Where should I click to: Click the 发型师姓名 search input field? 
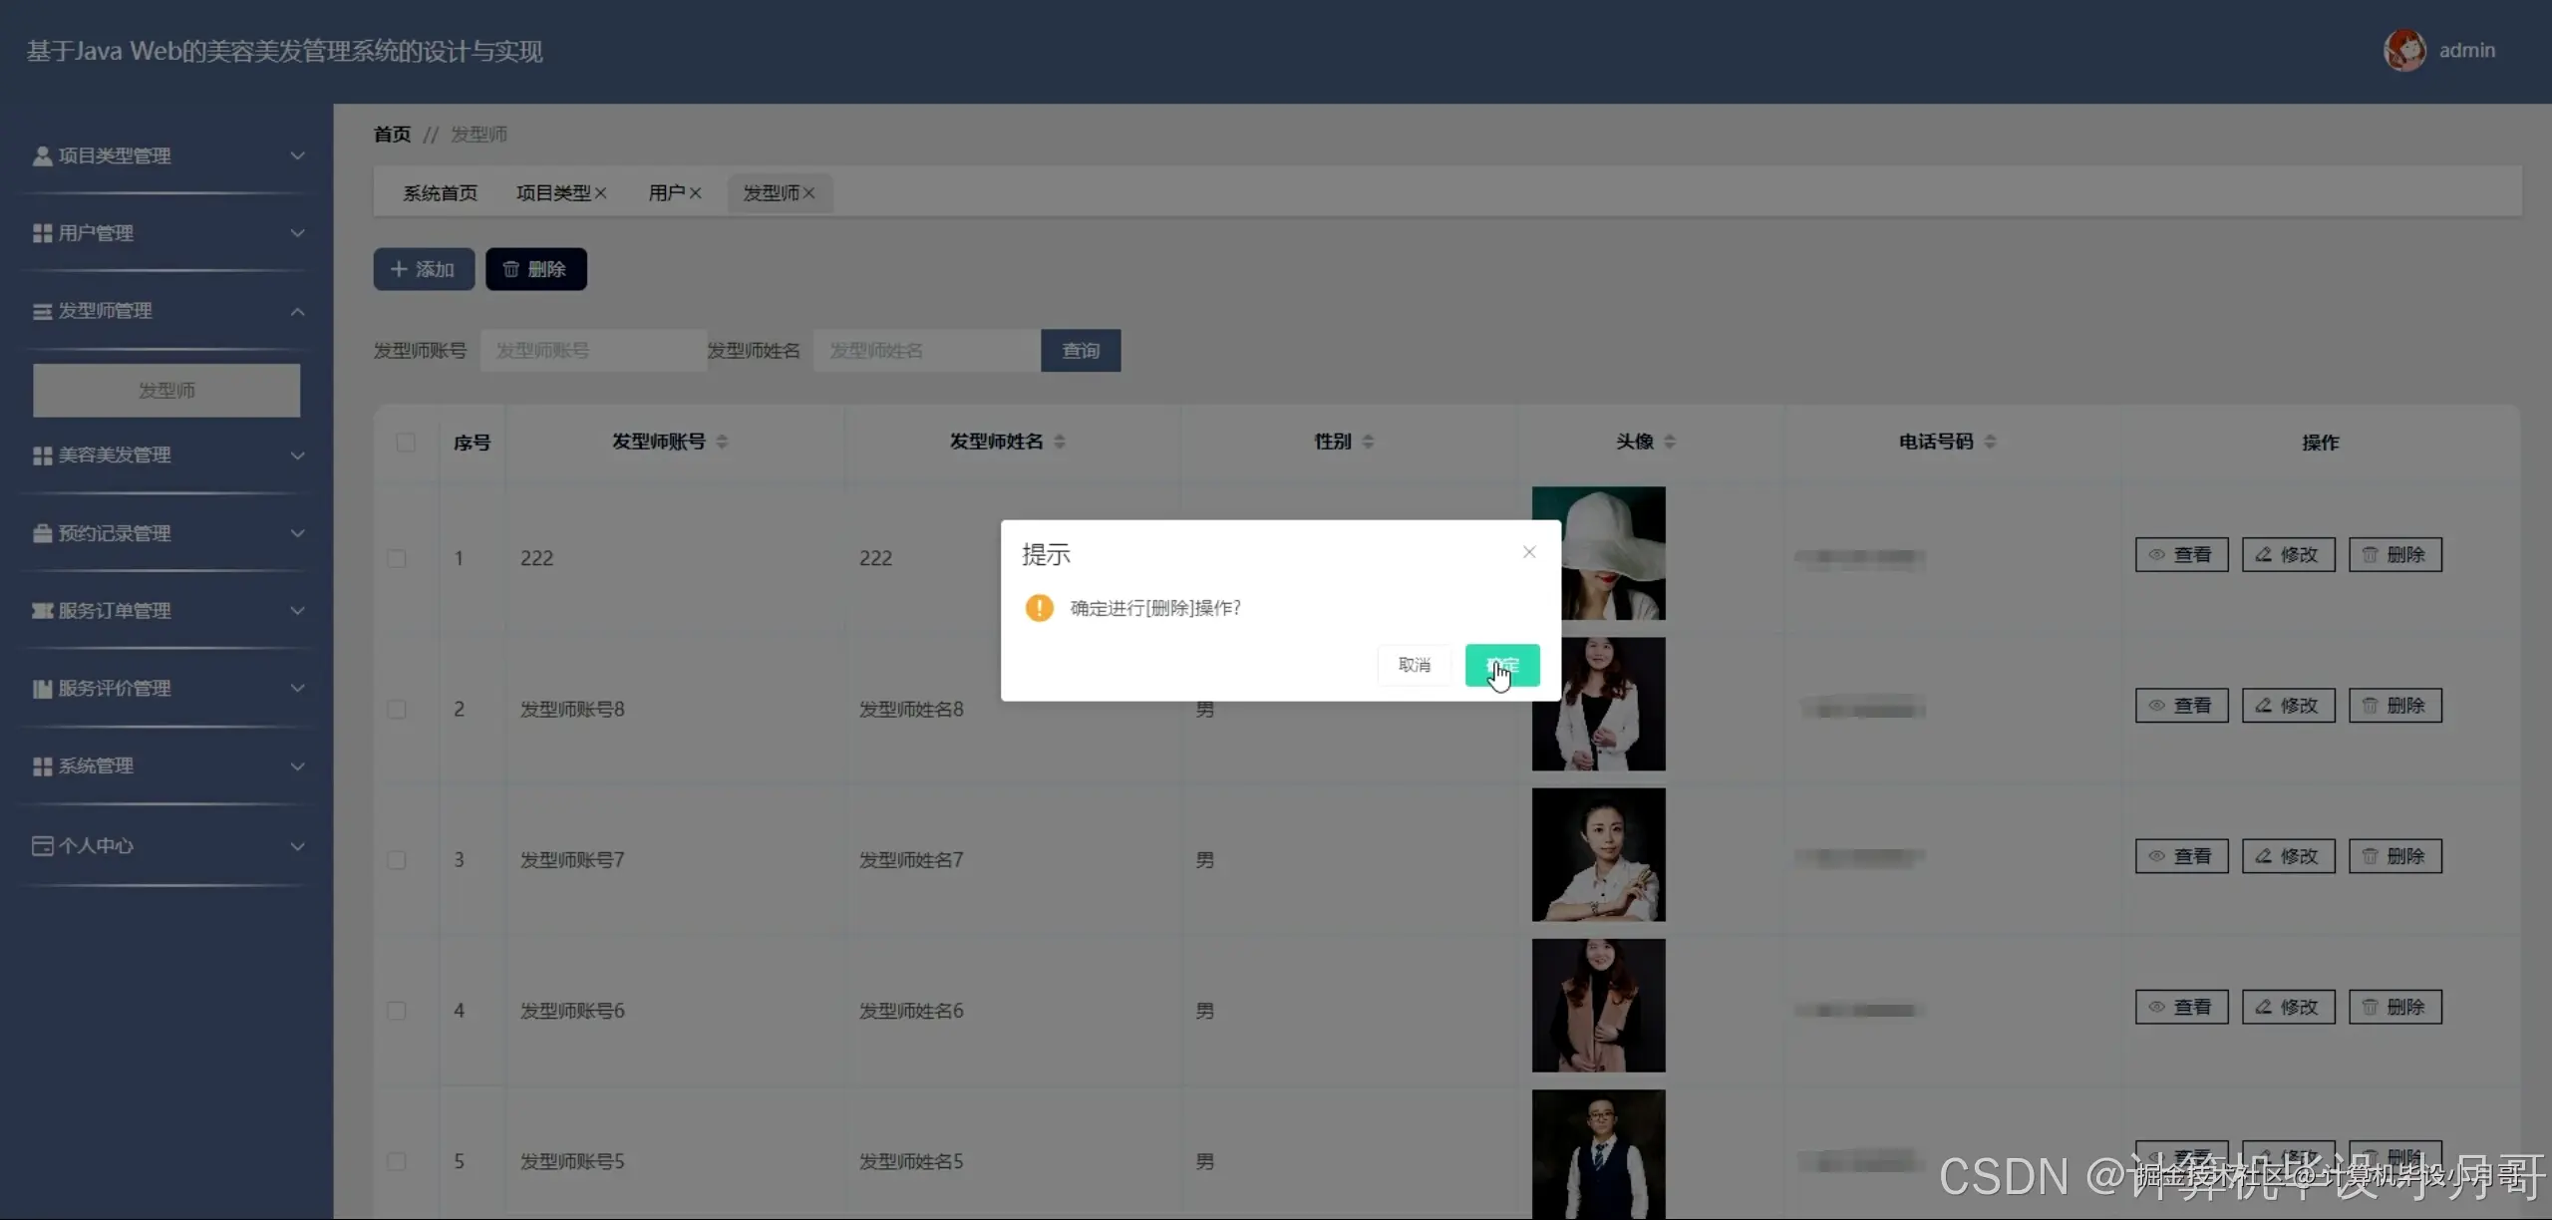(x=926, y=351)
